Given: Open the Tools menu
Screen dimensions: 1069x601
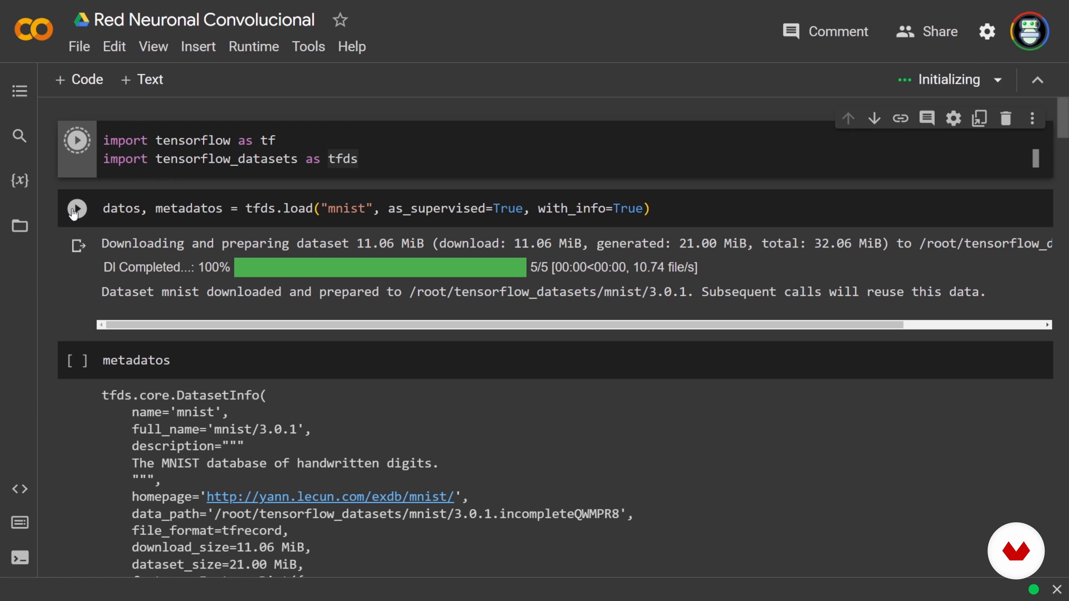Looking at the screenshot, I should click(x=308, y=46).
